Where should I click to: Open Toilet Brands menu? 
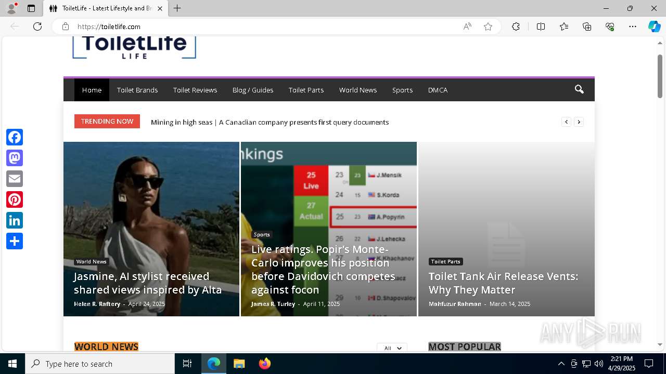137,90
